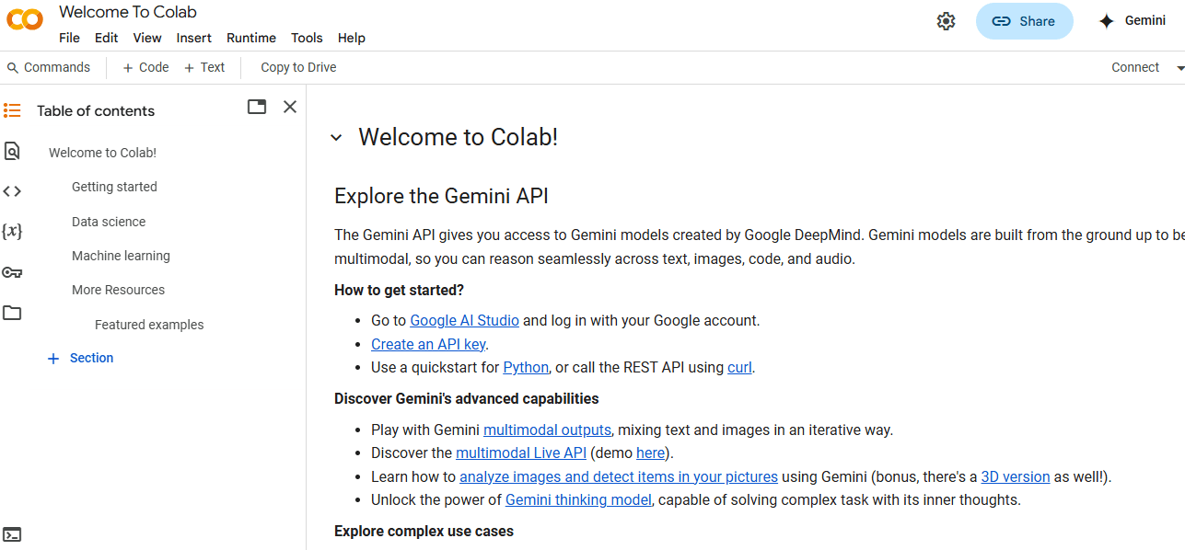Open the Connect options dropdown arrow
This screenshot has height=550, width=1185.
(1180, 68)
